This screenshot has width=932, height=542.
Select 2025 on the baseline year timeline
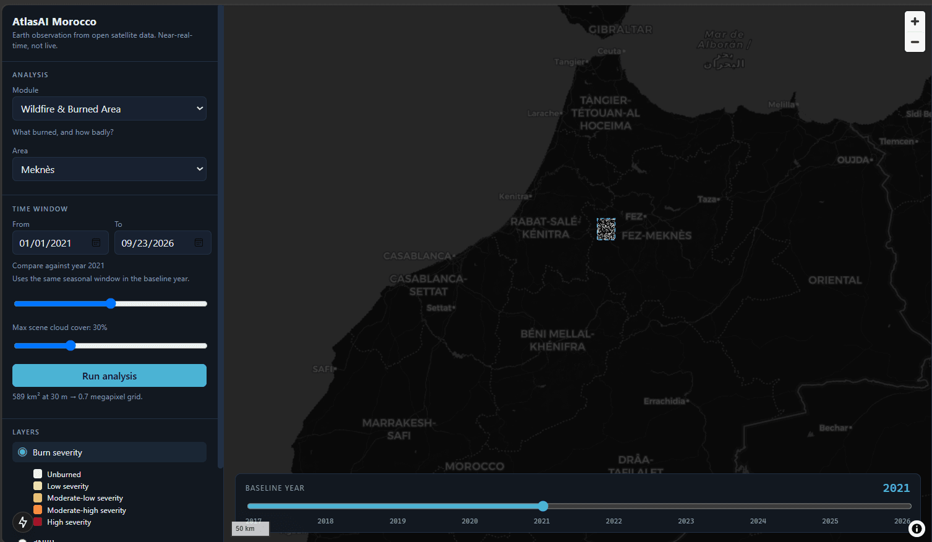click(x=830, y=521)
